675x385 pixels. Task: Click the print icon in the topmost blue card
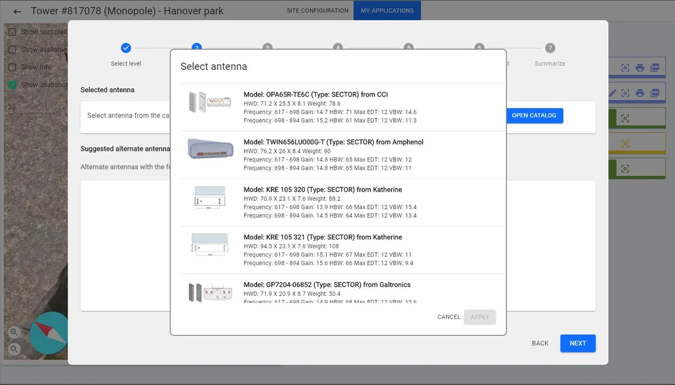click(x=640, y=67)
